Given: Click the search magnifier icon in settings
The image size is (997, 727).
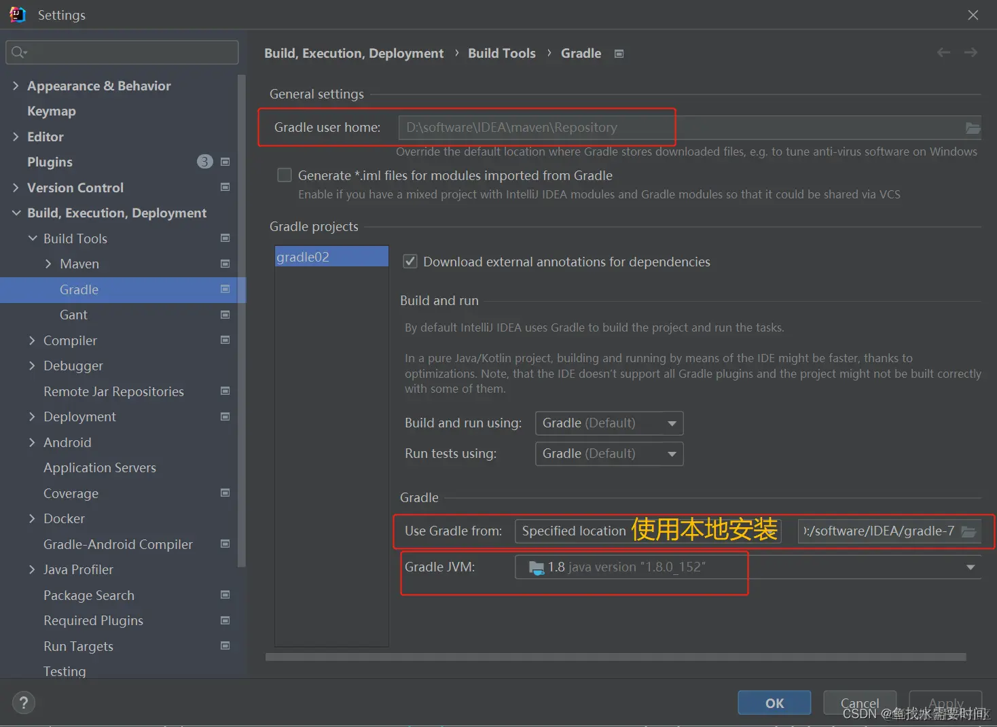Looking at the screenshot, I should pyautogui.click(x=18, y=52).
